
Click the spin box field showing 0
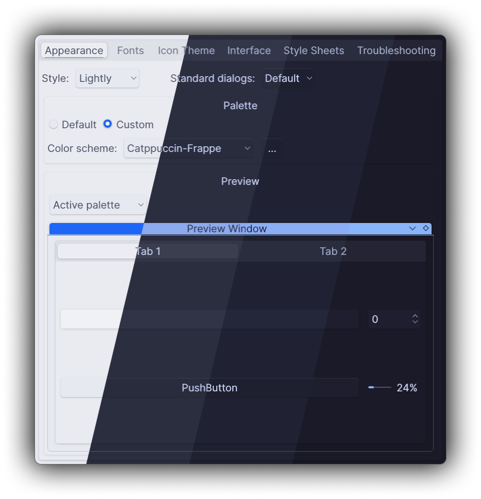(x=394, y=319)
